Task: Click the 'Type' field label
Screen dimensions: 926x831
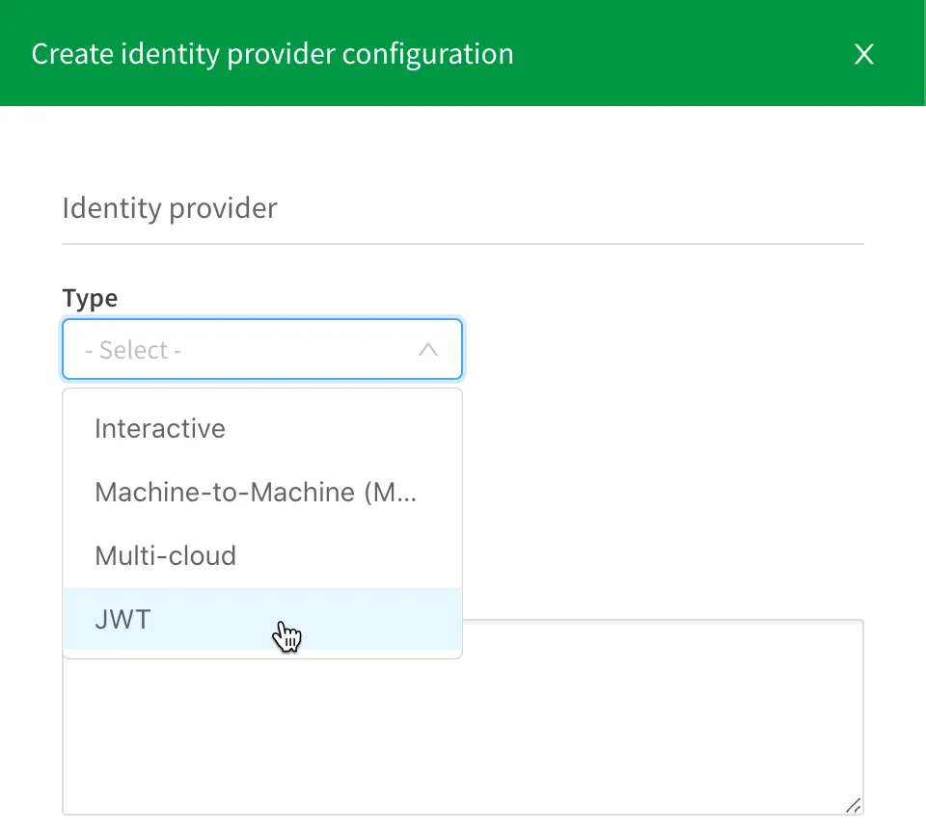Action: pyautogui.click(x=90, y=298)
